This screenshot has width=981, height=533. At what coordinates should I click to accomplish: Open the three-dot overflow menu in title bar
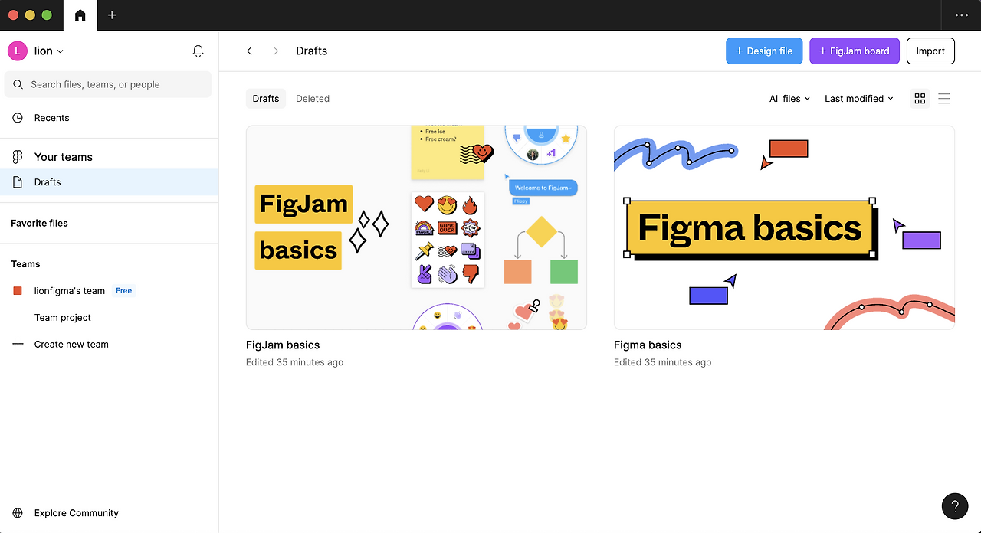click(x=961, y=15)
